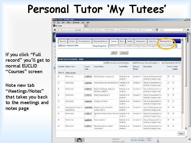Open the Tools menu
Screen dimensions: 191x143
point(83,22)
